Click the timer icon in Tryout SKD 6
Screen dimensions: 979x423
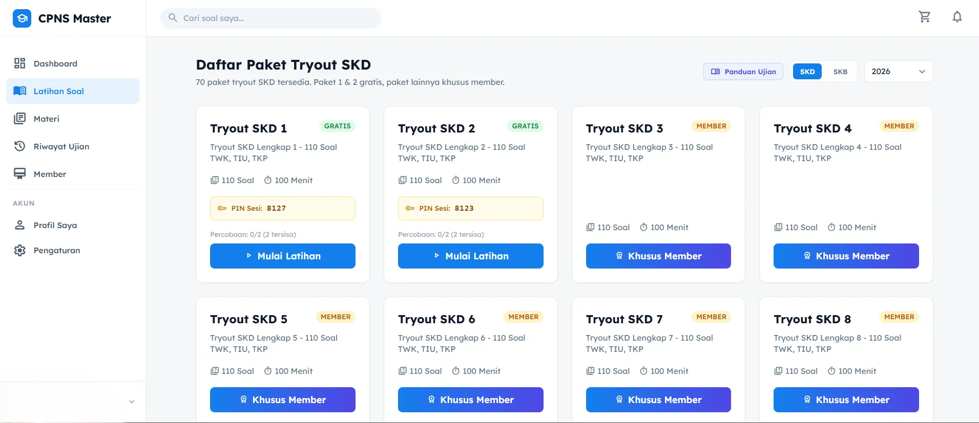tap(456, 371)
